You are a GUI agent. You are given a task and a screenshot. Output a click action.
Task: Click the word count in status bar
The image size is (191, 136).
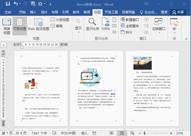tap(39, 133)
